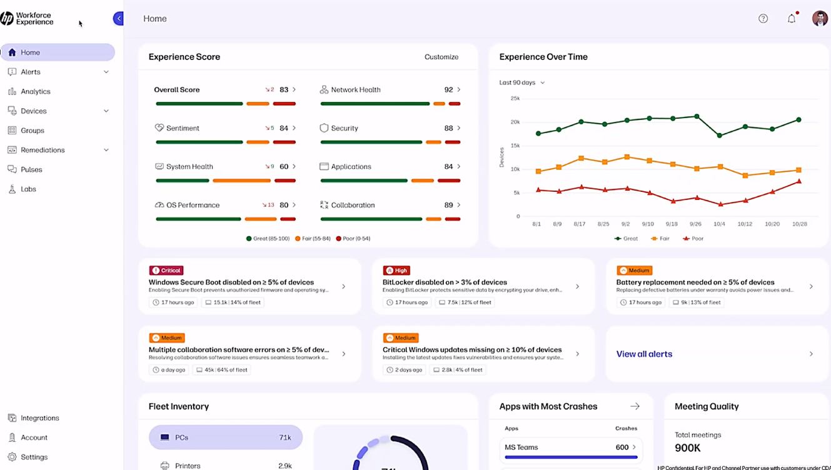This screenshot has height=470, width=831.
Task: Click the System Health monitor icon
Action: pyautogui.click(x=159, y=166)
